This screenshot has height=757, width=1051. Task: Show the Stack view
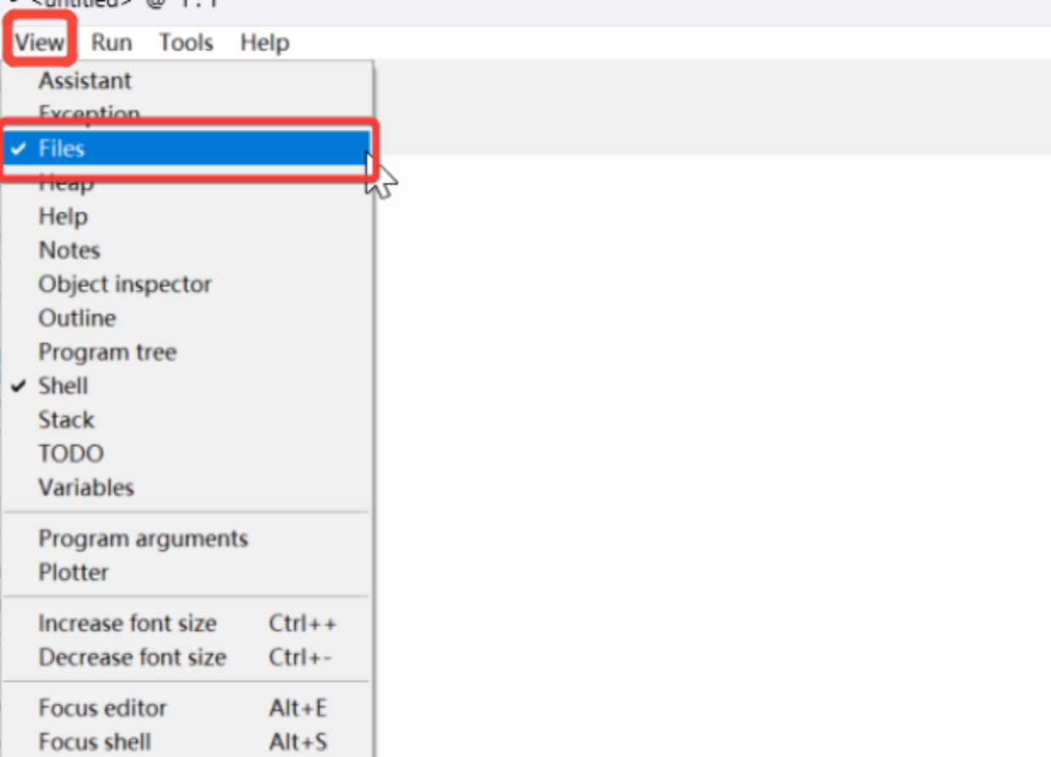(x=66, y=420)
